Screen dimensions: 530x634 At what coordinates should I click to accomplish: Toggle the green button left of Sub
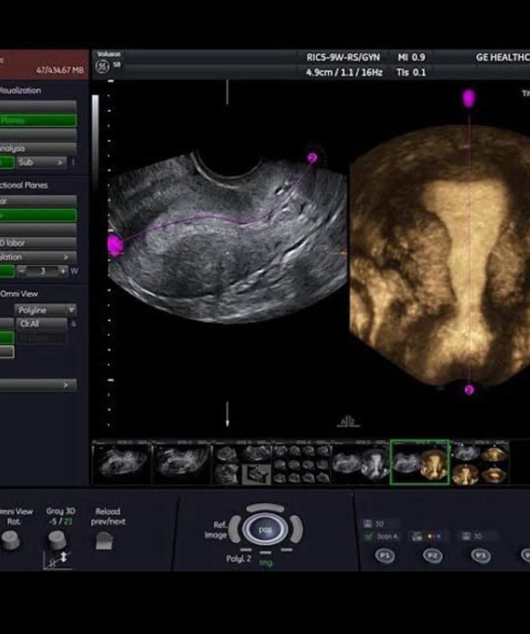tap(6, 162)
